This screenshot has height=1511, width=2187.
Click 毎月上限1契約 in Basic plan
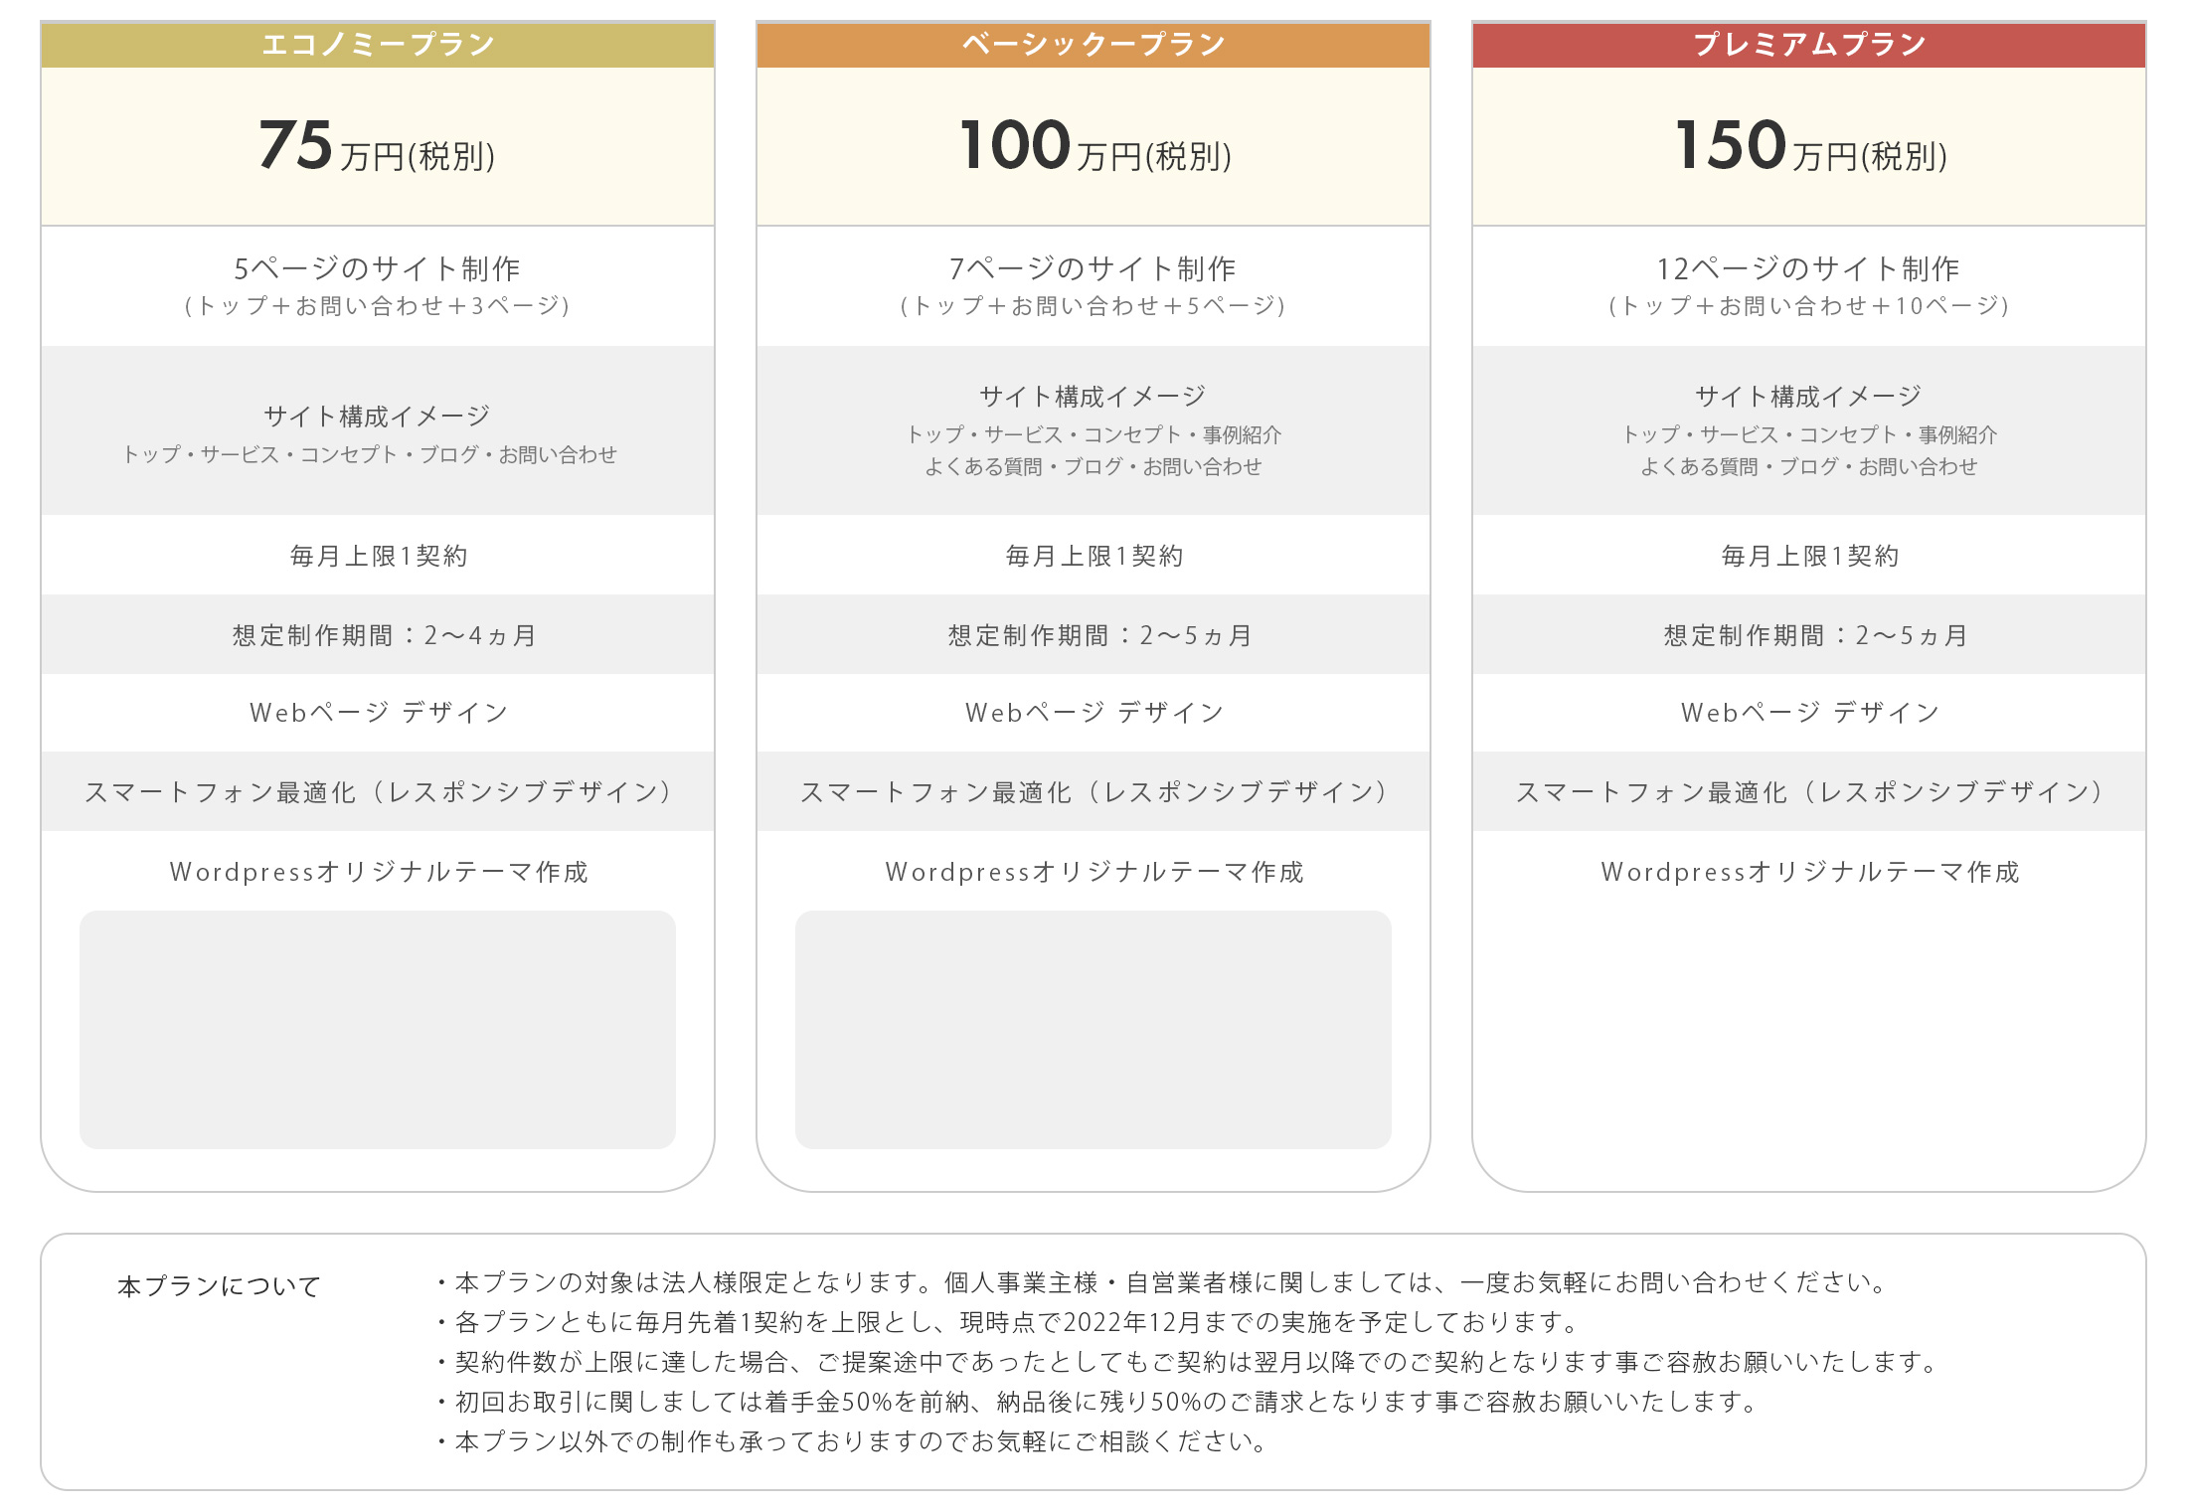(1093, 556)
